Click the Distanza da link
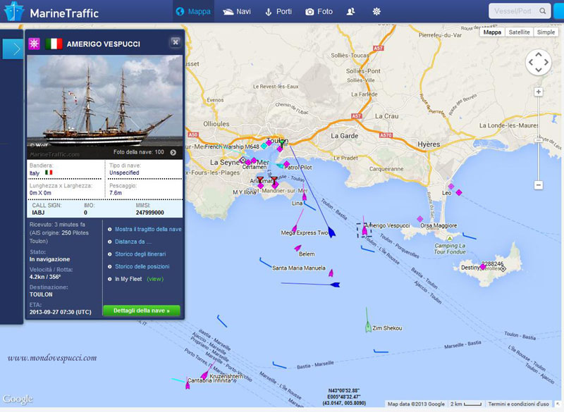564x412 pixels. coord(133,242)
